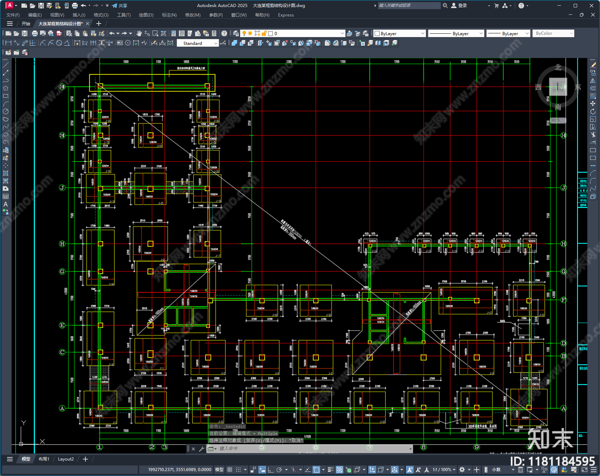Click the 登录 sign-in button
The width and height of the screenshot is (600, 476).
pyautogui.click(x=459, y=6)
